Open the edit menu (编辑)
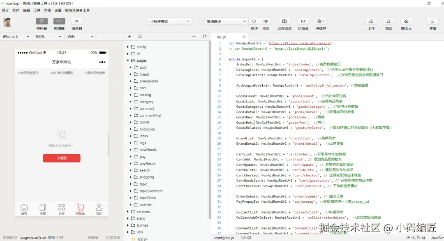Image resolution: width=444 pixels, height=241 pixels. [26, 10]
